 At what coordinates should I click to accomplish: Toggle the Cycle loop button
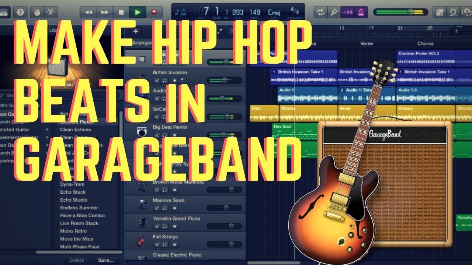tap(320, 12)
